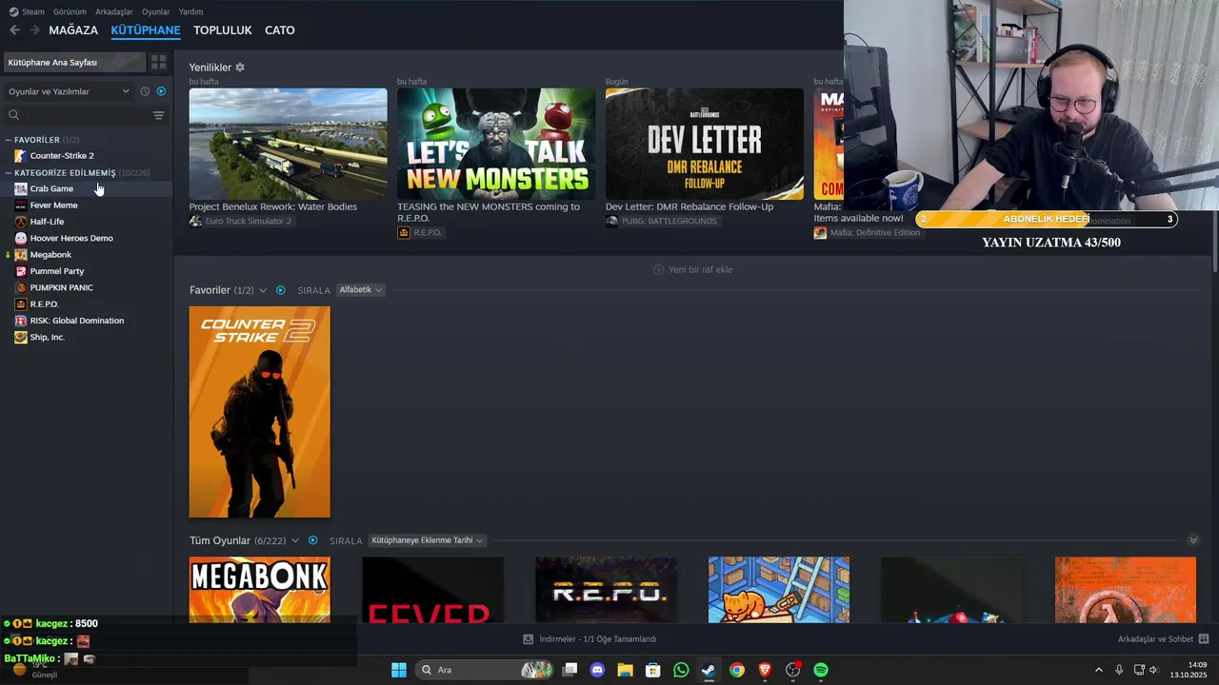Toggle play filter icon on Favoriler shelf
The width and height of the screenshot is (1219, 685).
[280, 290]
